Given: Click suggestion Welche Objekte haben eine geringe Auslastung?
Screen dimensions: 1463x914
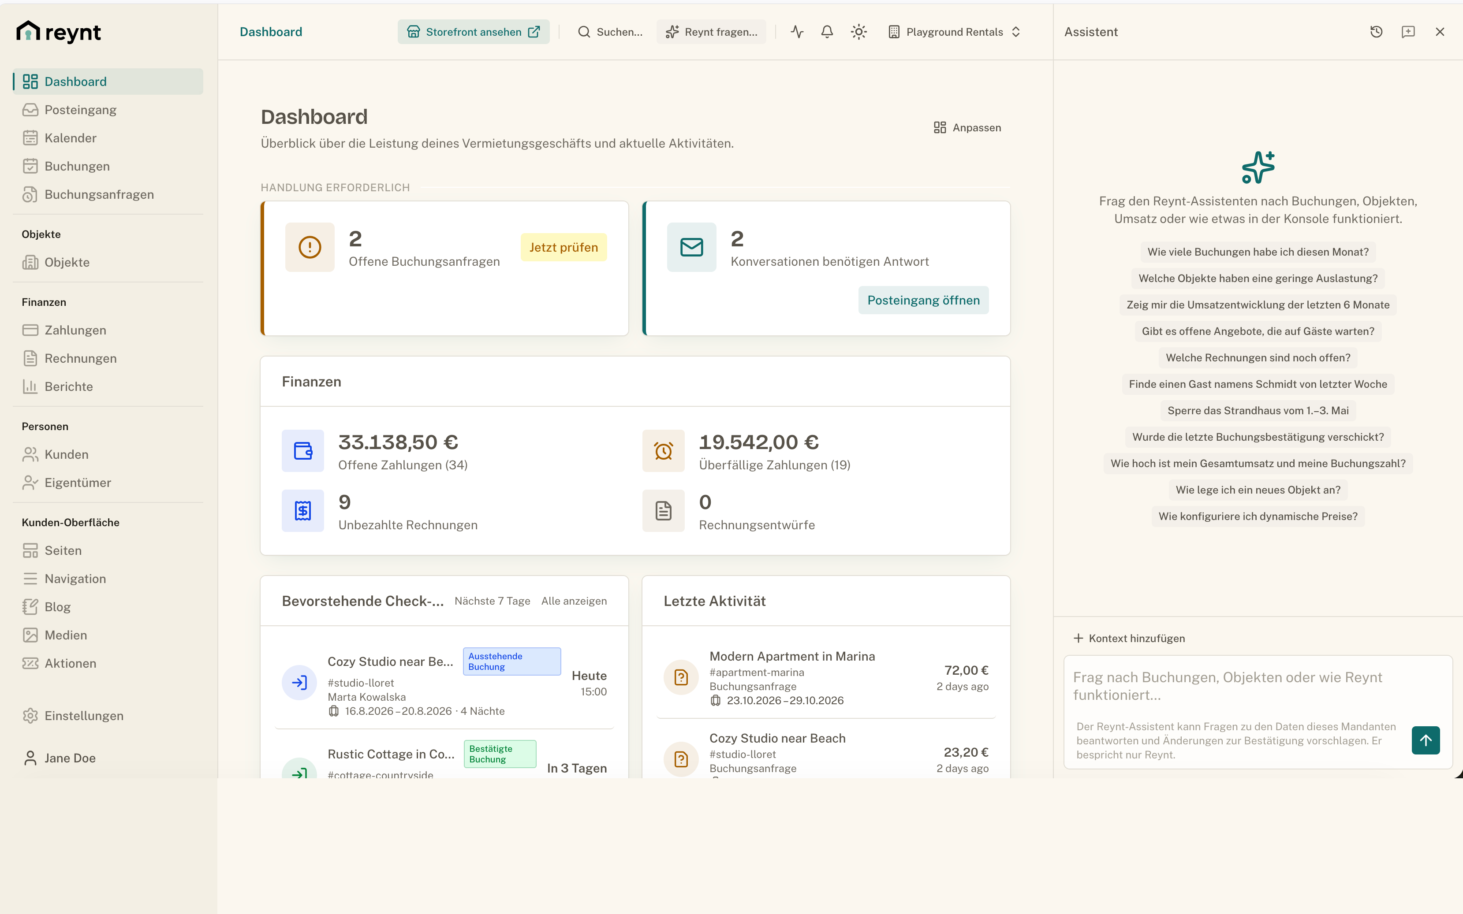Looking at the screenshot, I should coord(1258,279).
